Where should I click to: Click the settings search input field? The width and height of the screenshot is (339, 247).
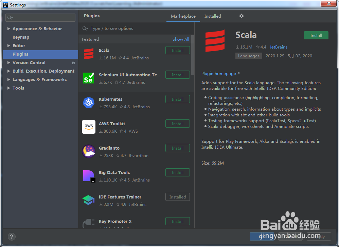[x=40, y=18]
